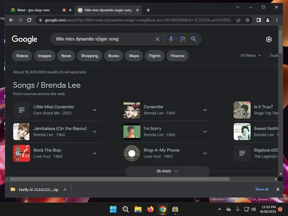Image resolution: width=288 pixels, height=216 pixels.
Task: Open the Chrome three-dot menu
Action: pos(277,20)
